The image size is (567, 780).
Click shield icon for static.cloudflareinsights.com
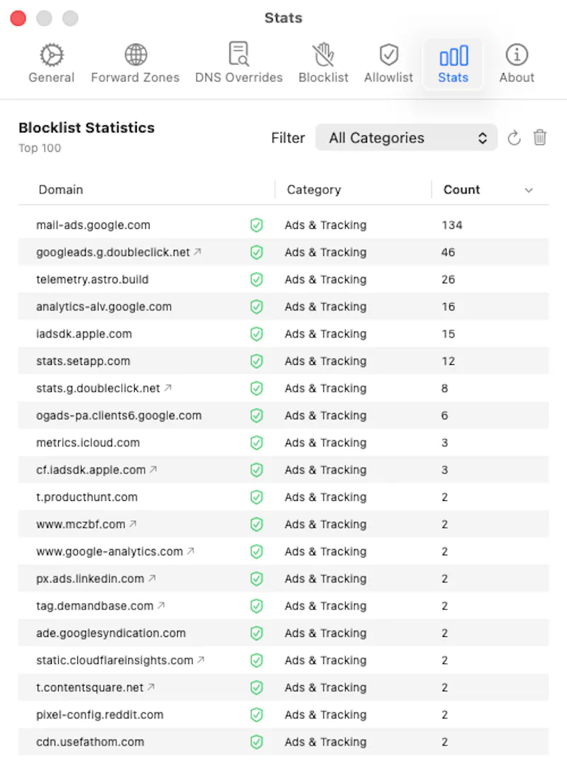coord(257,660)
